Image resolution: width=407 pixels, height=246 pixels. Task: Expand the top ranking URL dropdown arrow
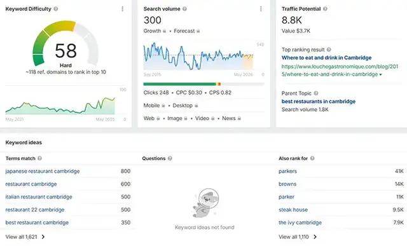pyautogui.click(x=380, y=75)
